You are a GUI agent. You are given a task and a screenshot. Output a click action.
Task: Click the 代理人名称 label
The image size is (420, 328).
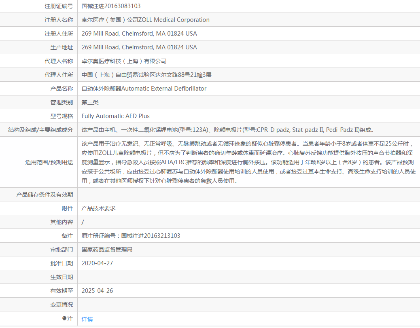point(59,61)
